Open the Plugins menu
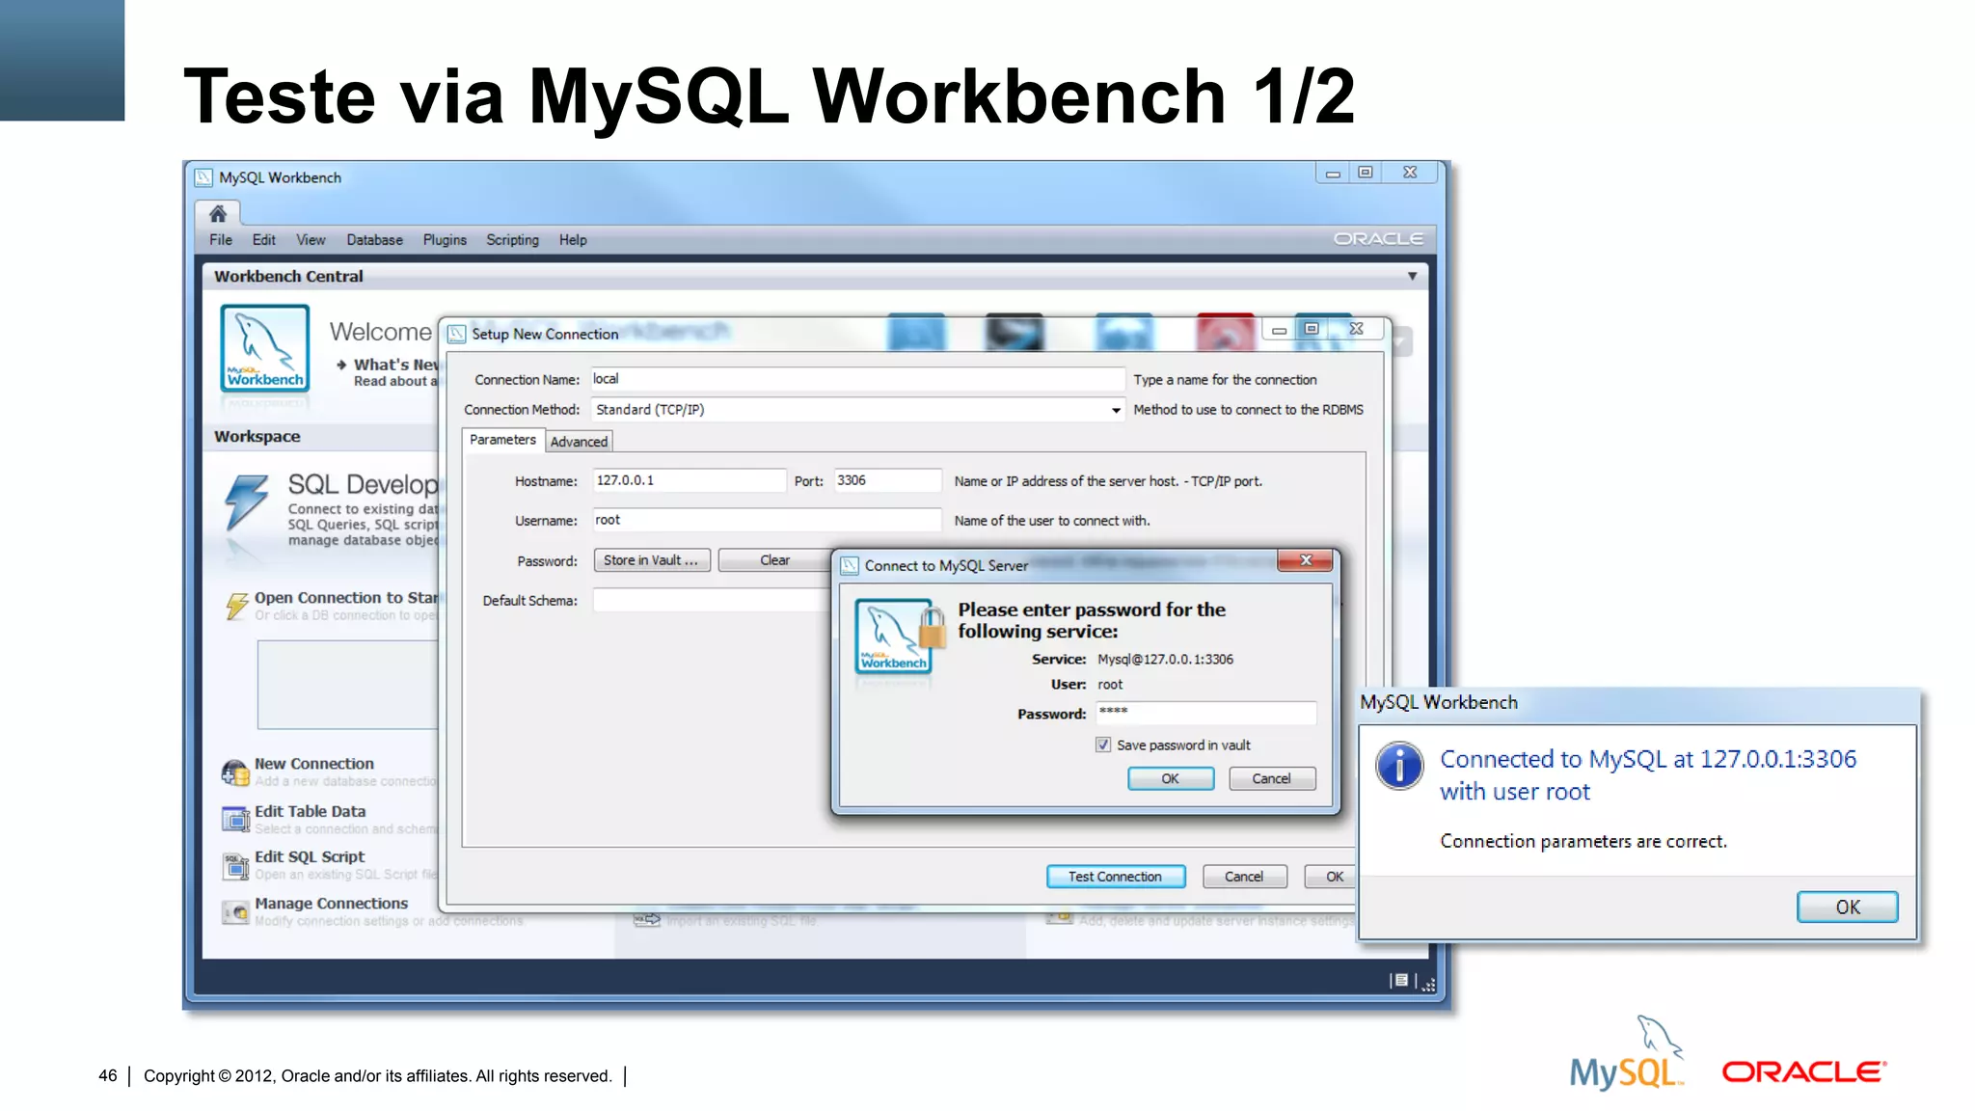Screen dimensions: 1975x1111 tap(445, 240)
